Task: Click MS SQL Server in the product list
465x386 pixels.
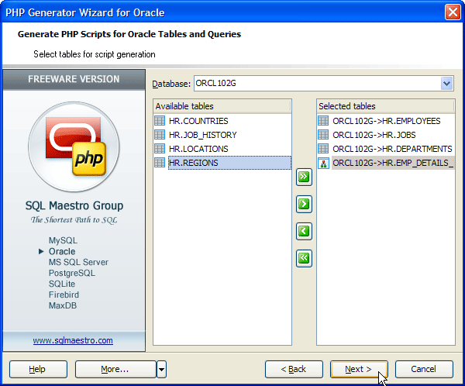Action: coord(78,262)
